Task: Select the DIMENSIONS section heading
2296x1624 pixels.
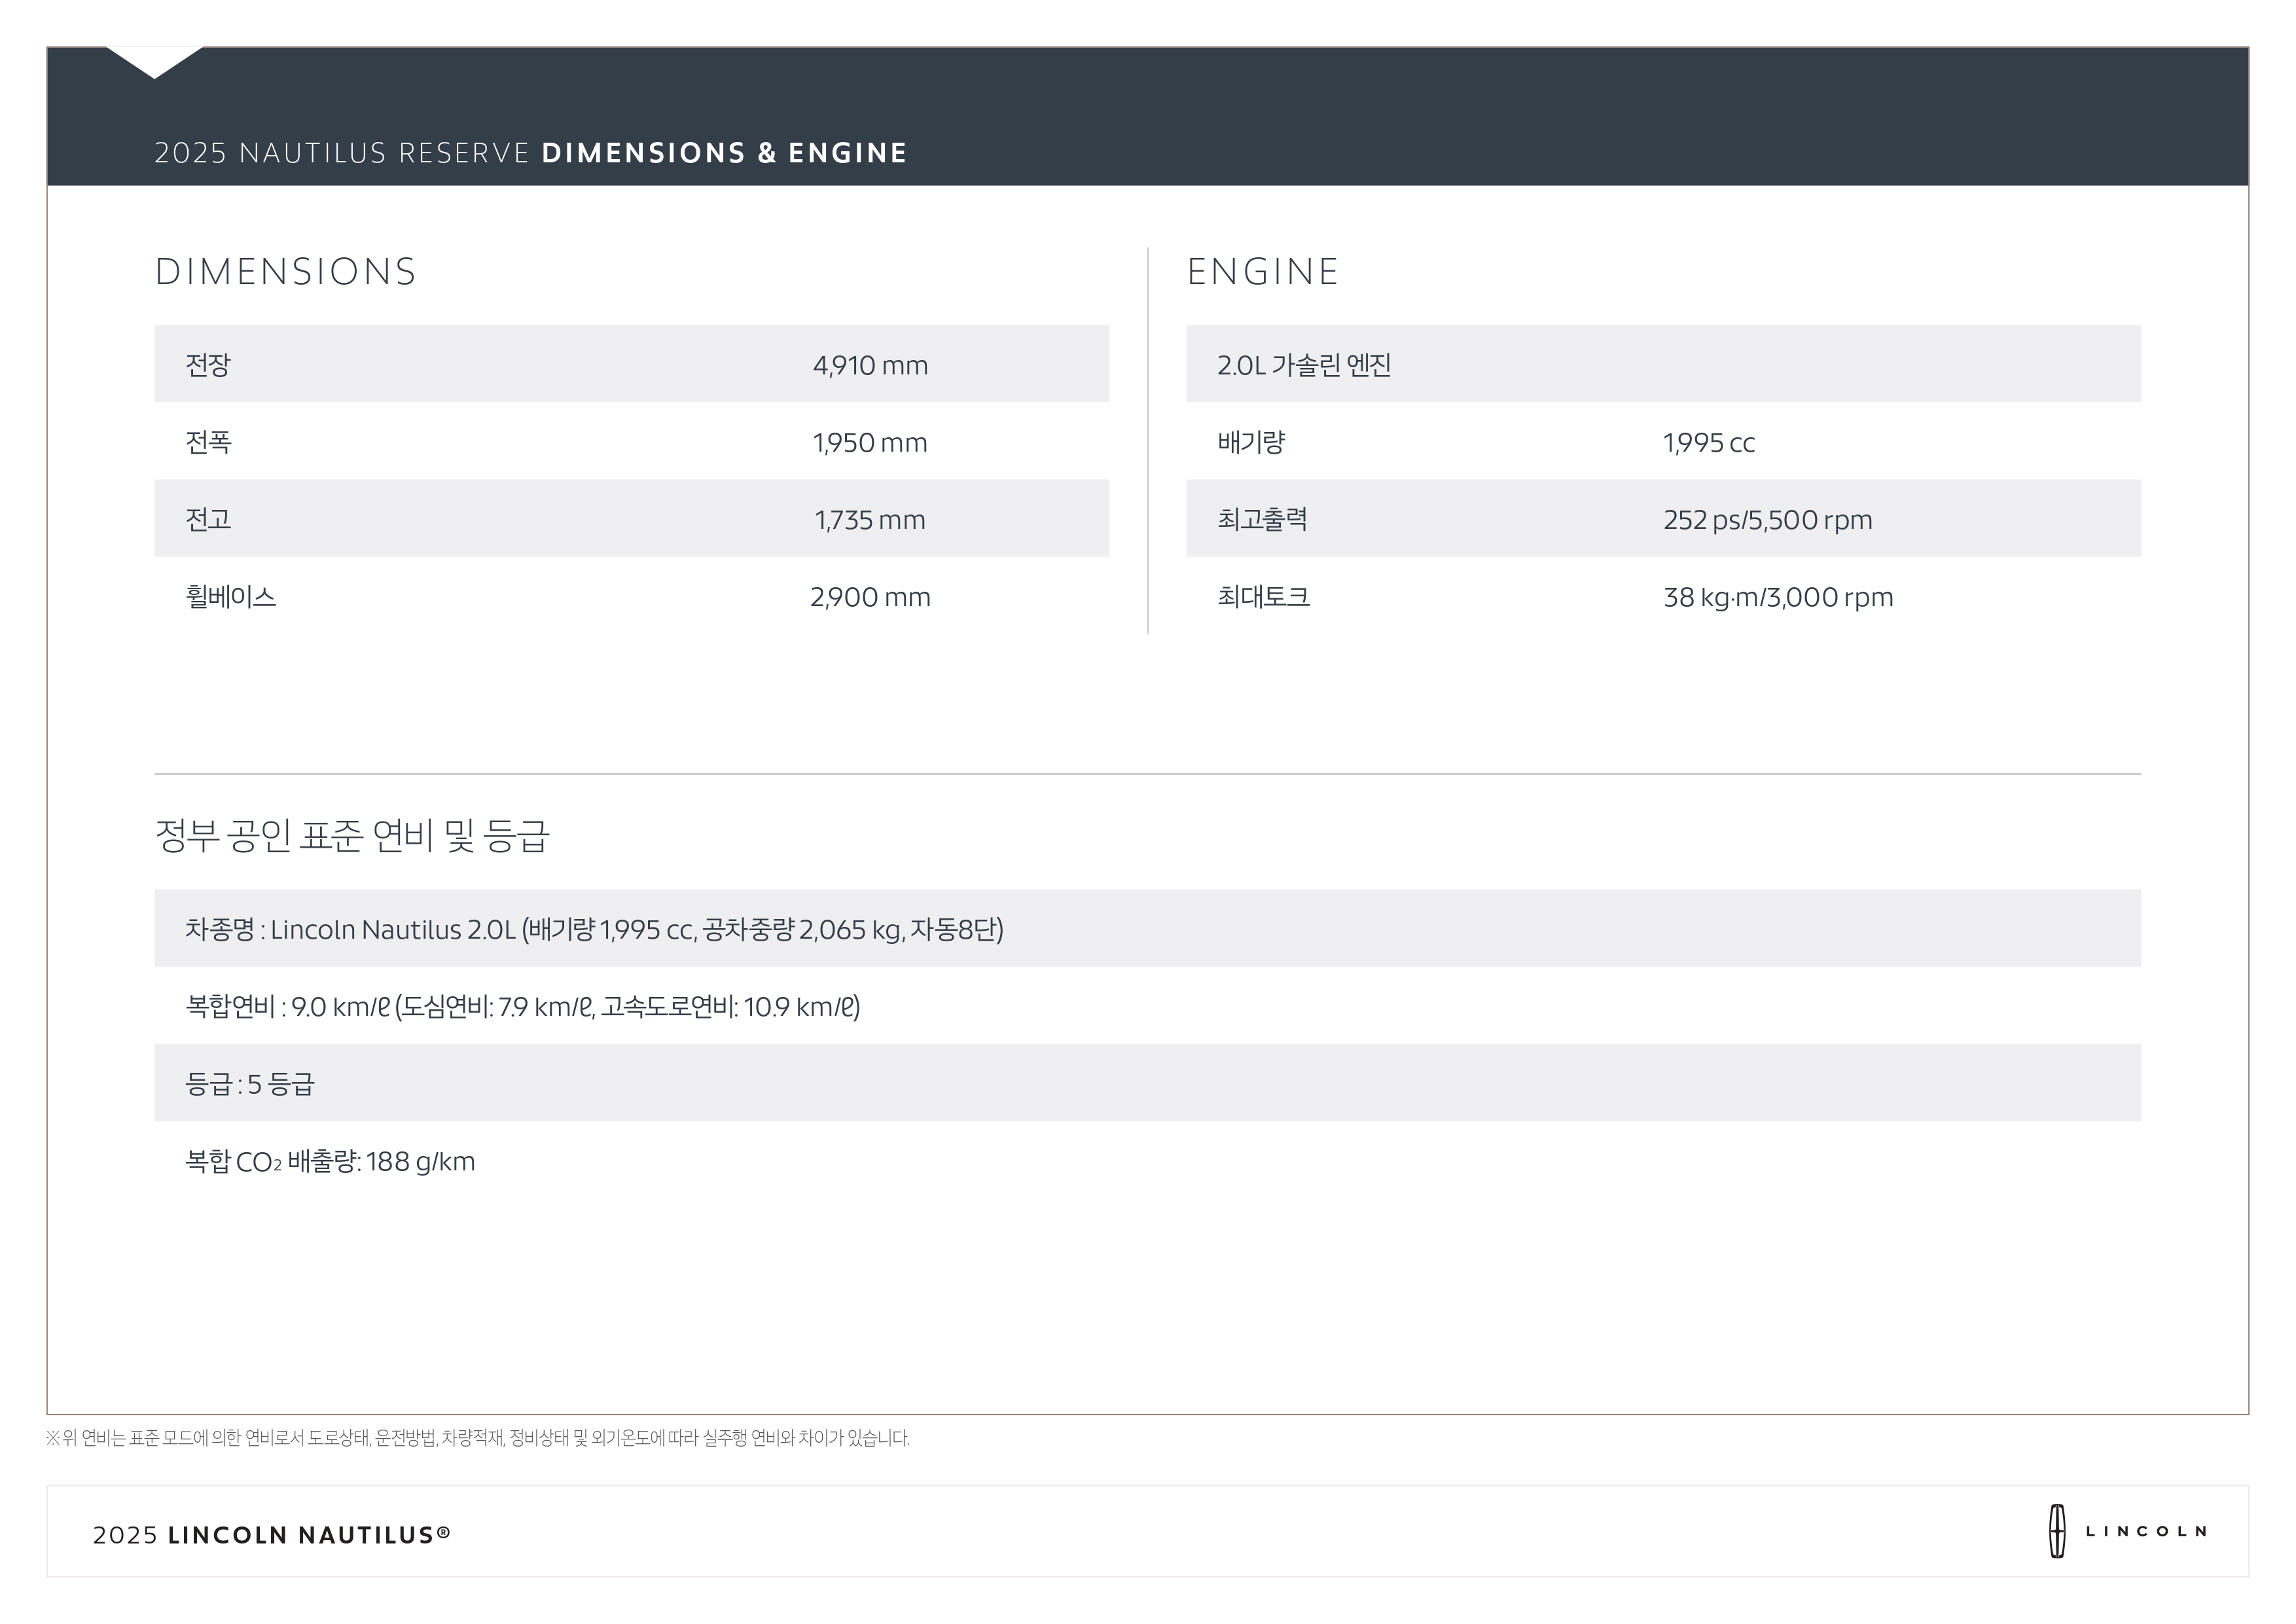Action: [285, 272]
